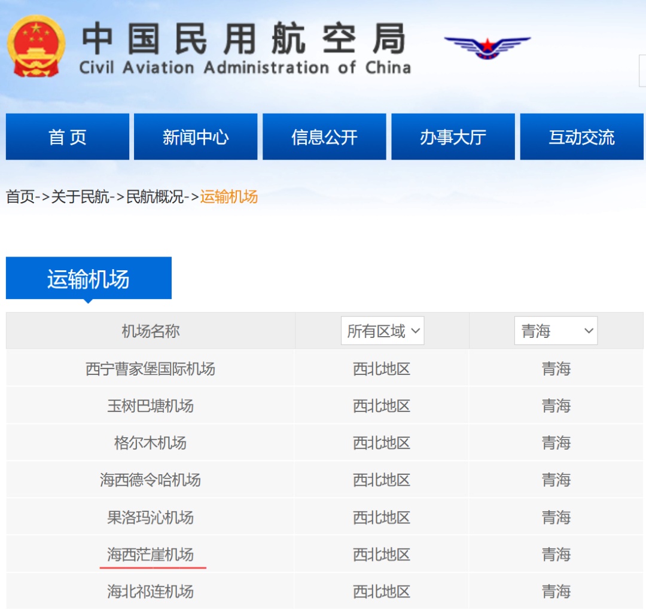The width and height of the screenshot is (646, 610).
Task: Open the 新闻中心 menu
Action: 195,136
